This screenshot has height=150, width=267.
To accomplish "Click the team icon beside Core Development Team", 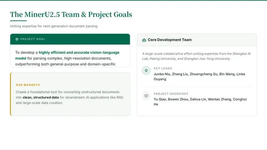I will pos(144,40).
